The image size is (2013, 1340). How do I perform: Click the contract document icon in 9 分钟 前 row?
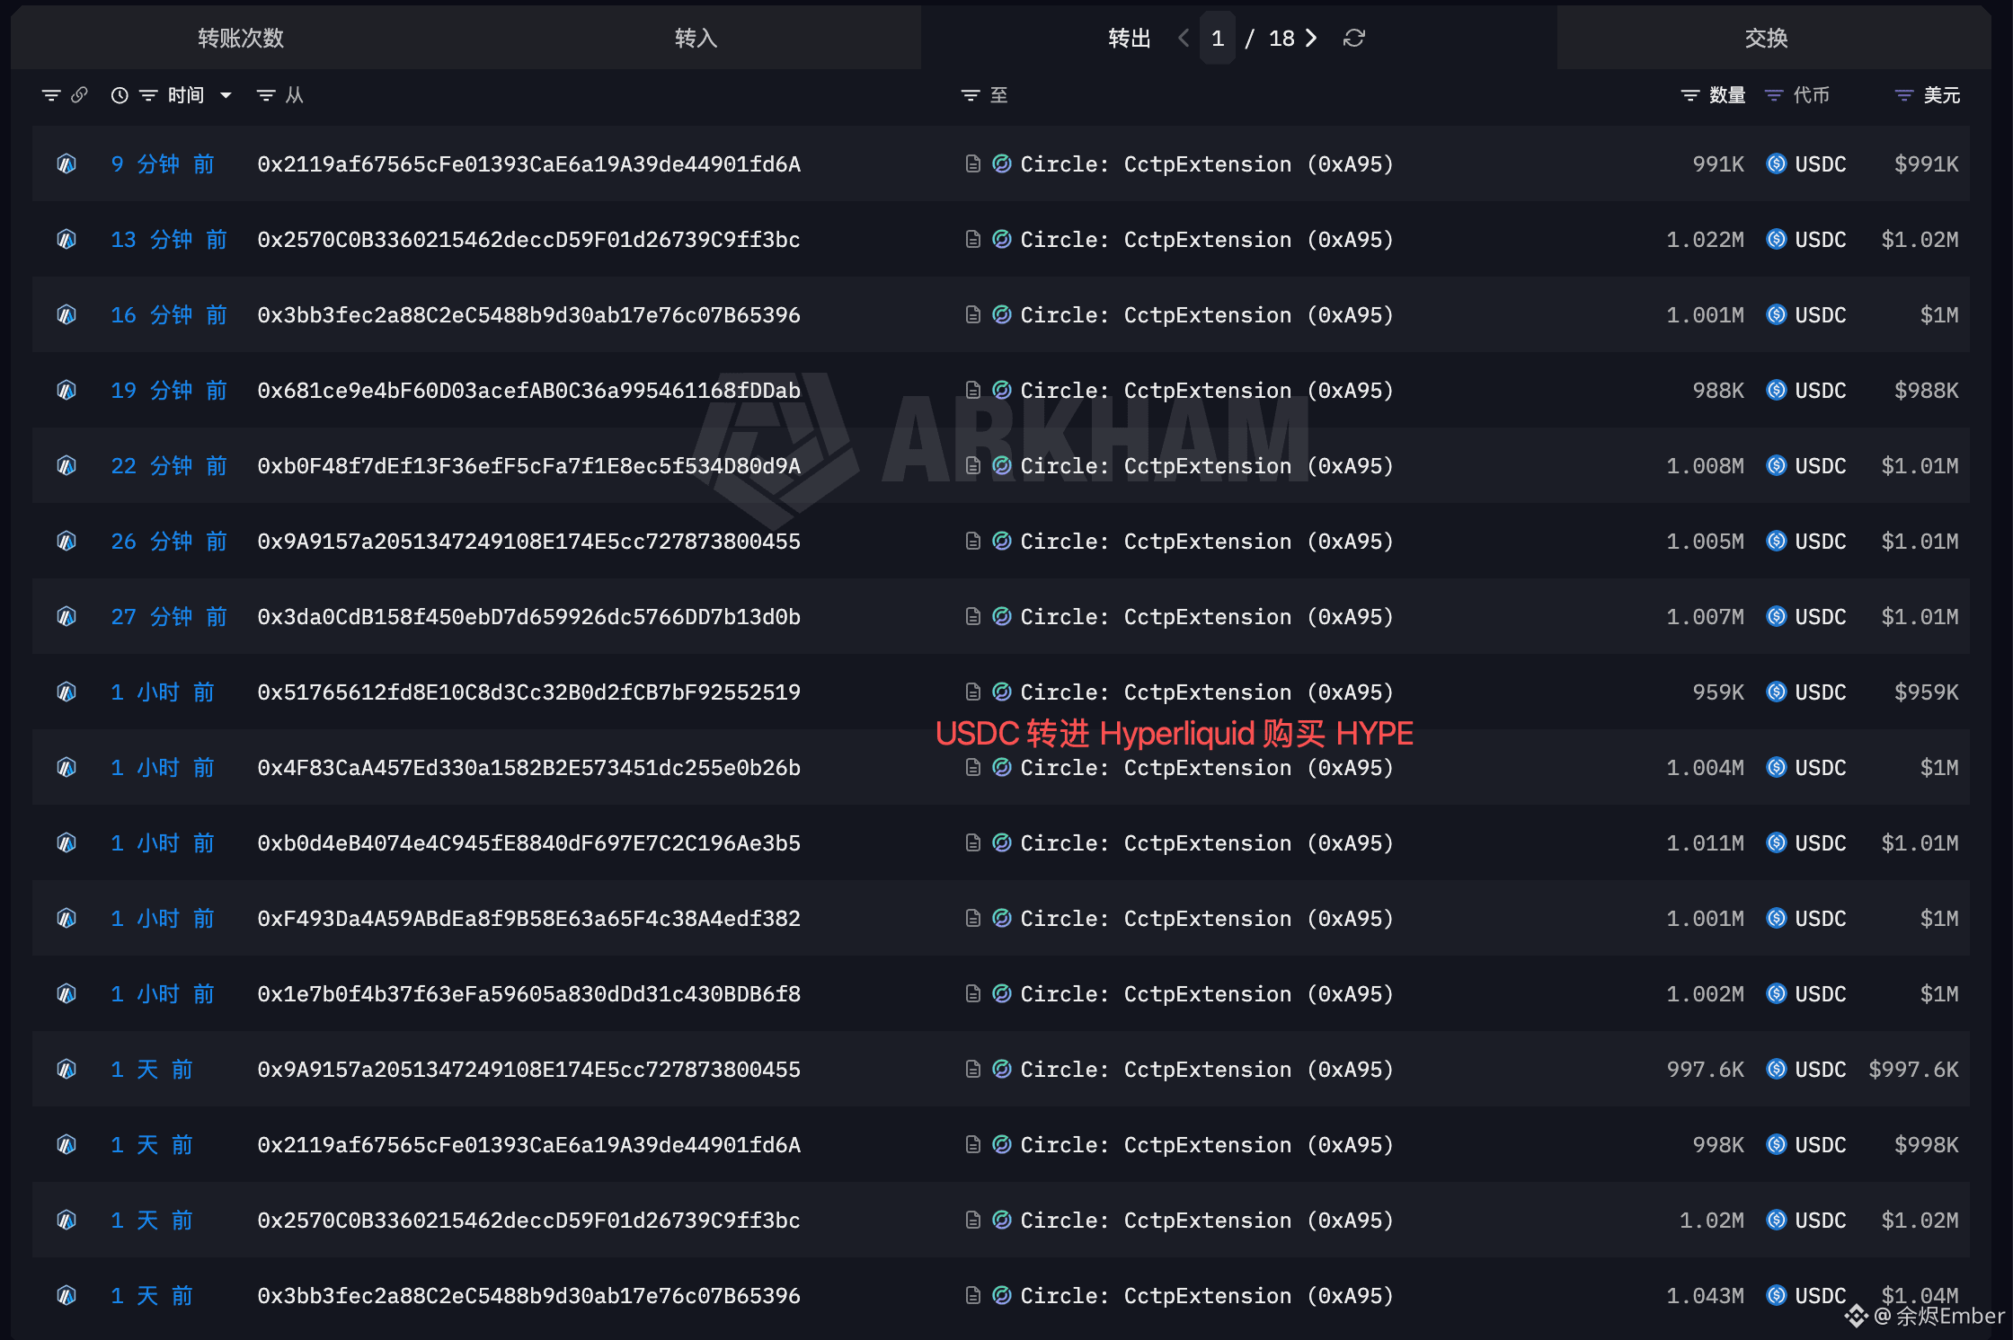[972, 163]
